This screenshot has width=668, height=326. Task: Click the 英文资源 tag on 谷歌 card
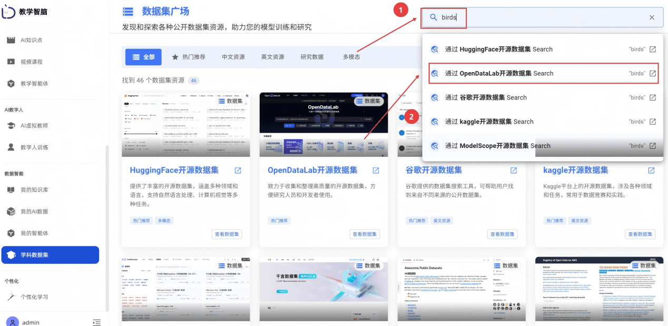tap(441, 221)
